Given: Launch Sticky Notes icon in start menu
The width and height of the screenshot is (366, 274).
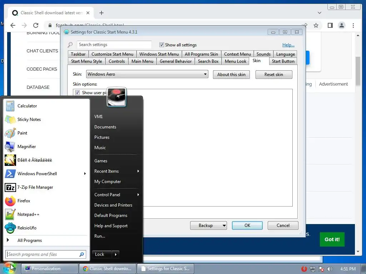Looking at the screenshot, I should [x=10, y=120].
